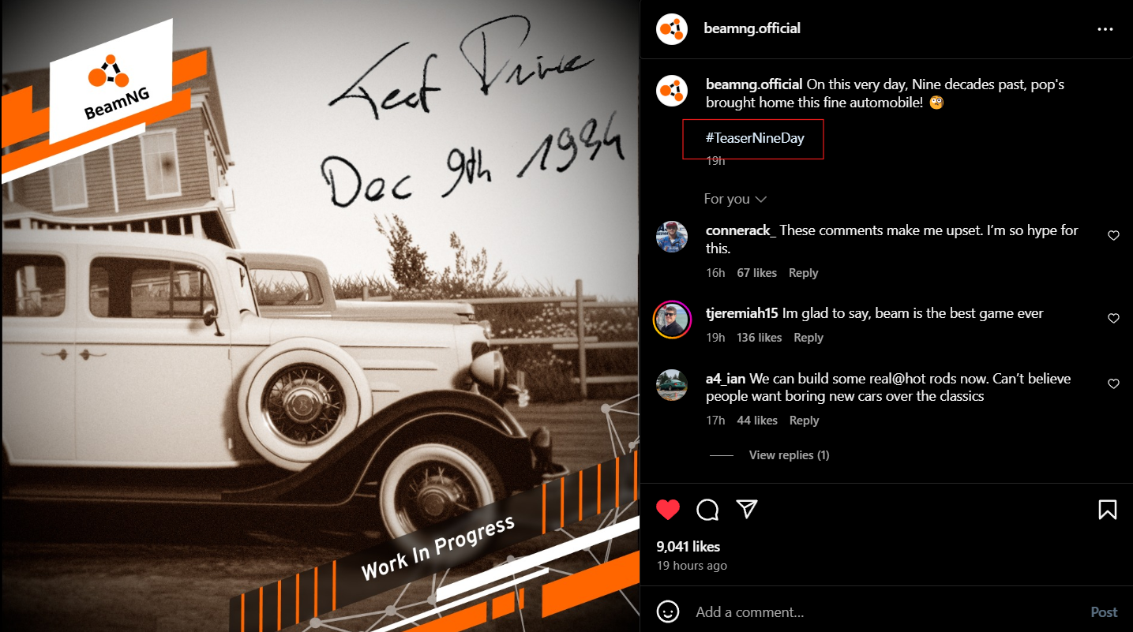
Task: Unlike the post with the red heart
Action: tap(668, 510)
